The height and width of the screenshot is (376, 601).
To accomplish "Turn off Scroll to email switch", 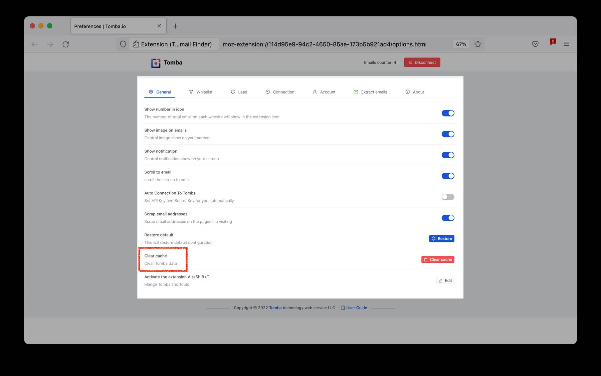I will coord(448,176).
